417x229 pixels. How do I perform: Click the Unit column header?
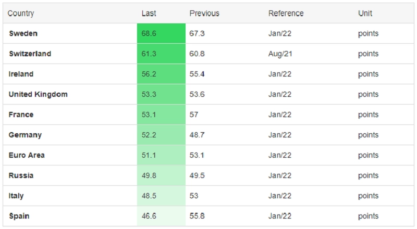(365, 14)
